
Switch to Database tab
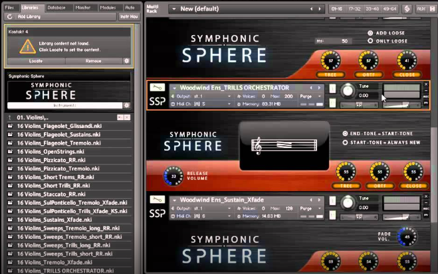(x=56, y=7)
